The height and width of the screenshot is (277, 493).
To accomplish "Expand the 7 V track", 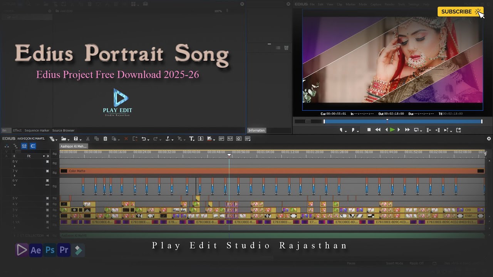I will click(x=15, y=175).
